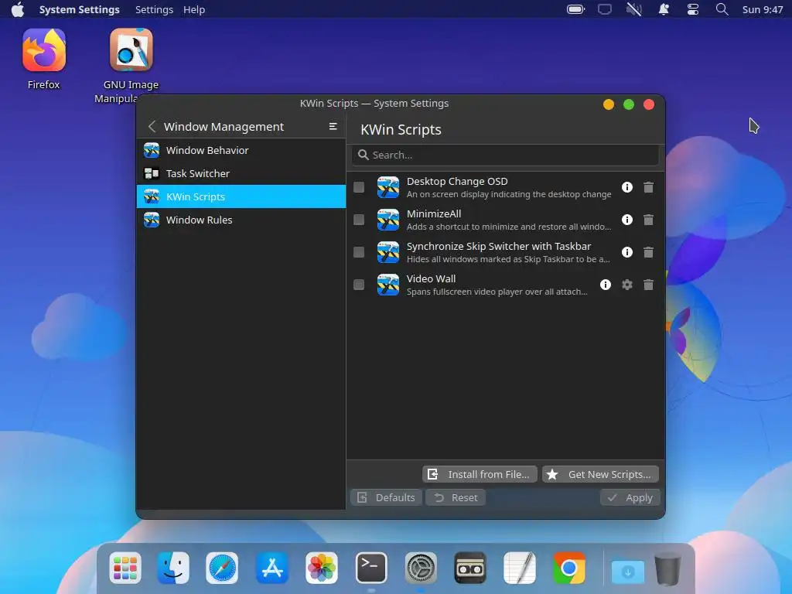792x594 pixels.
Task: Open Launchpad grid in the dock
Action: point(125,568)
